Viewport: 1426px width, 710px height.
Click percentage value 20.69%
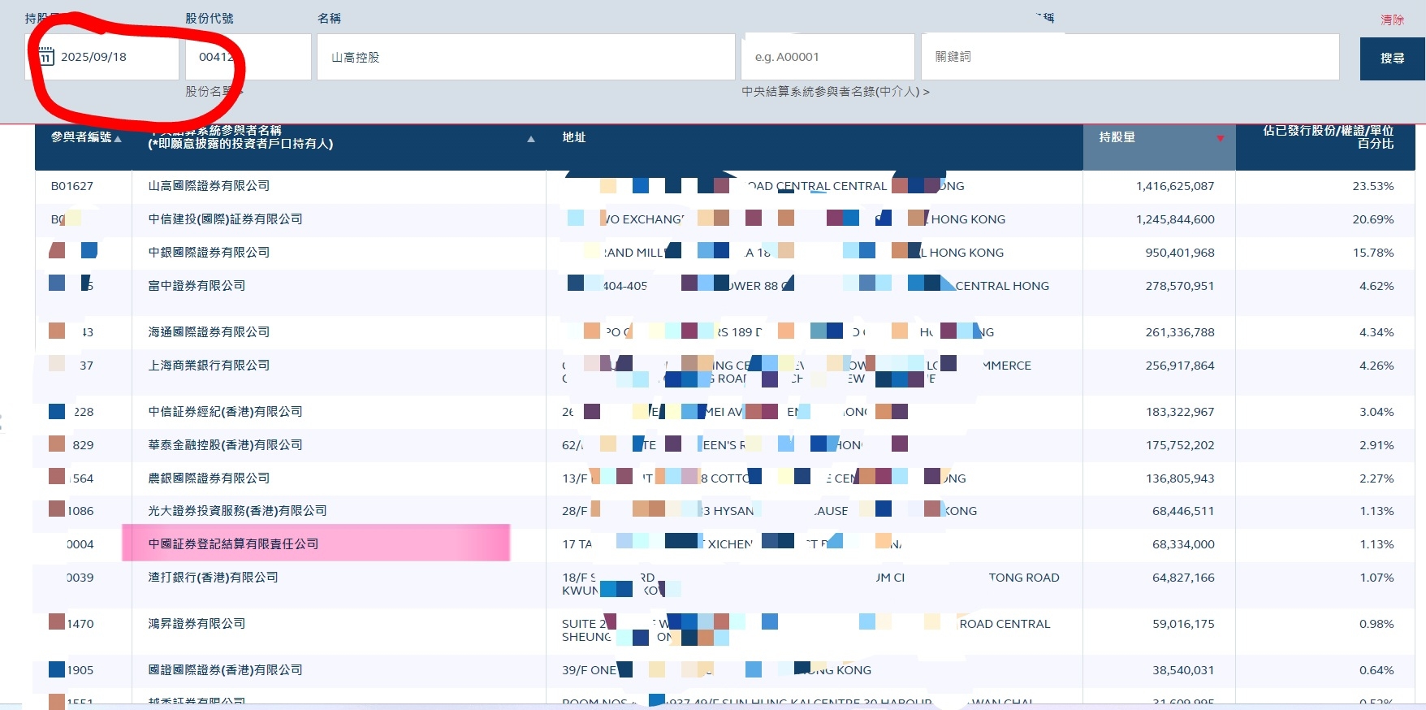click(x=1372, y=219)
